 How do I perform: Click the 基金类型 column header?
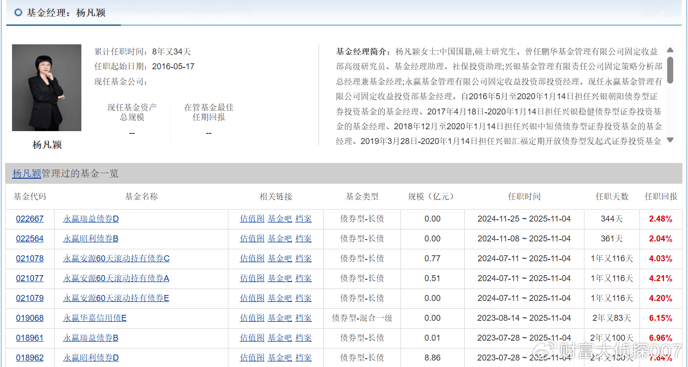[362, 197]
